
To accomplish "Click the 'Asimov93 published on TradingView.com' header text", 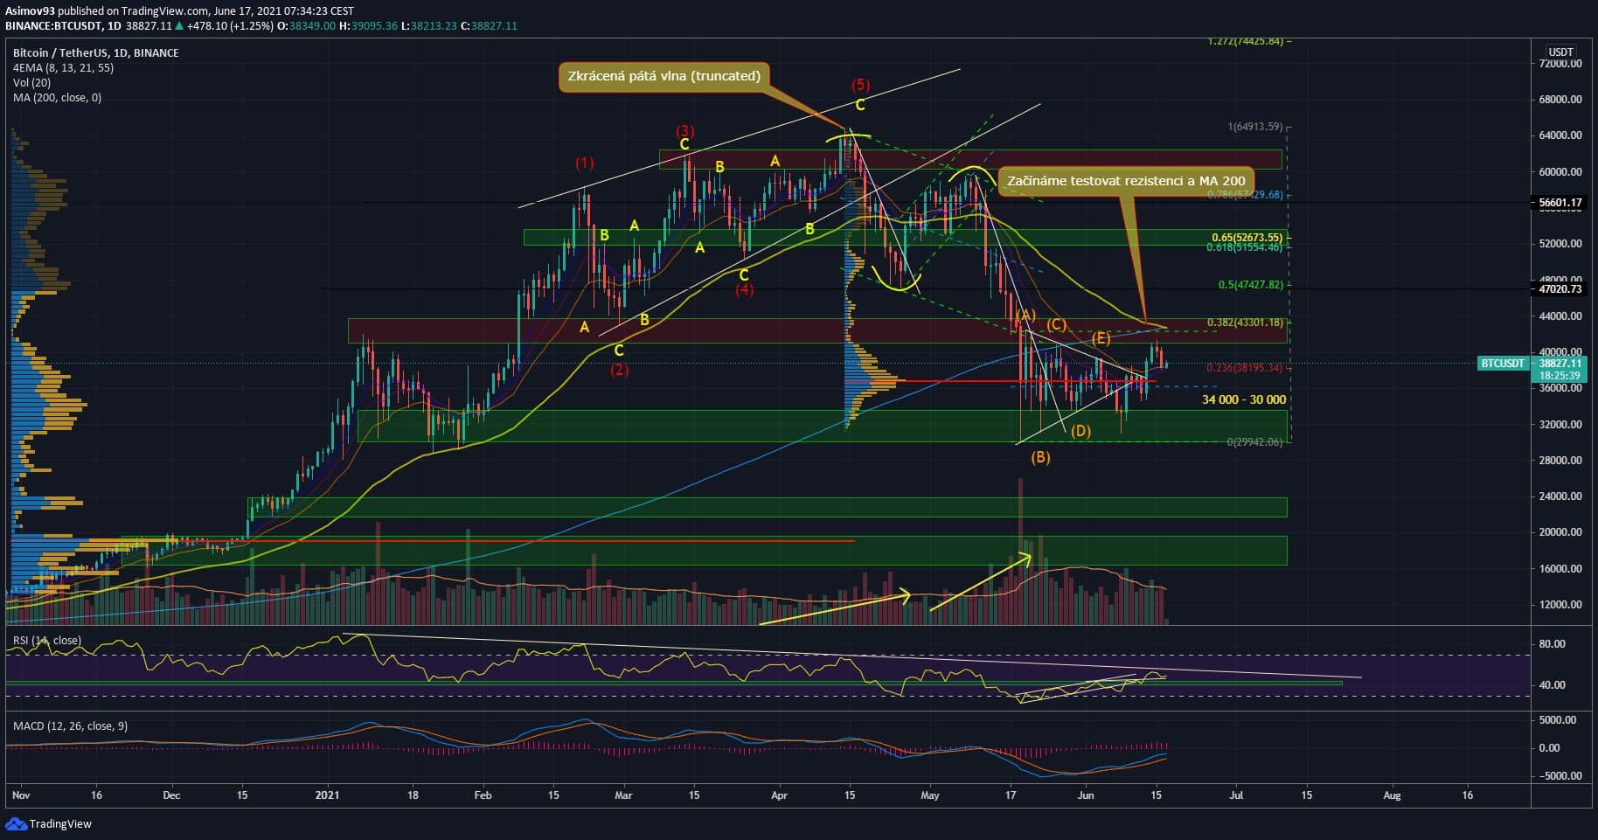I will click(108, 11).
